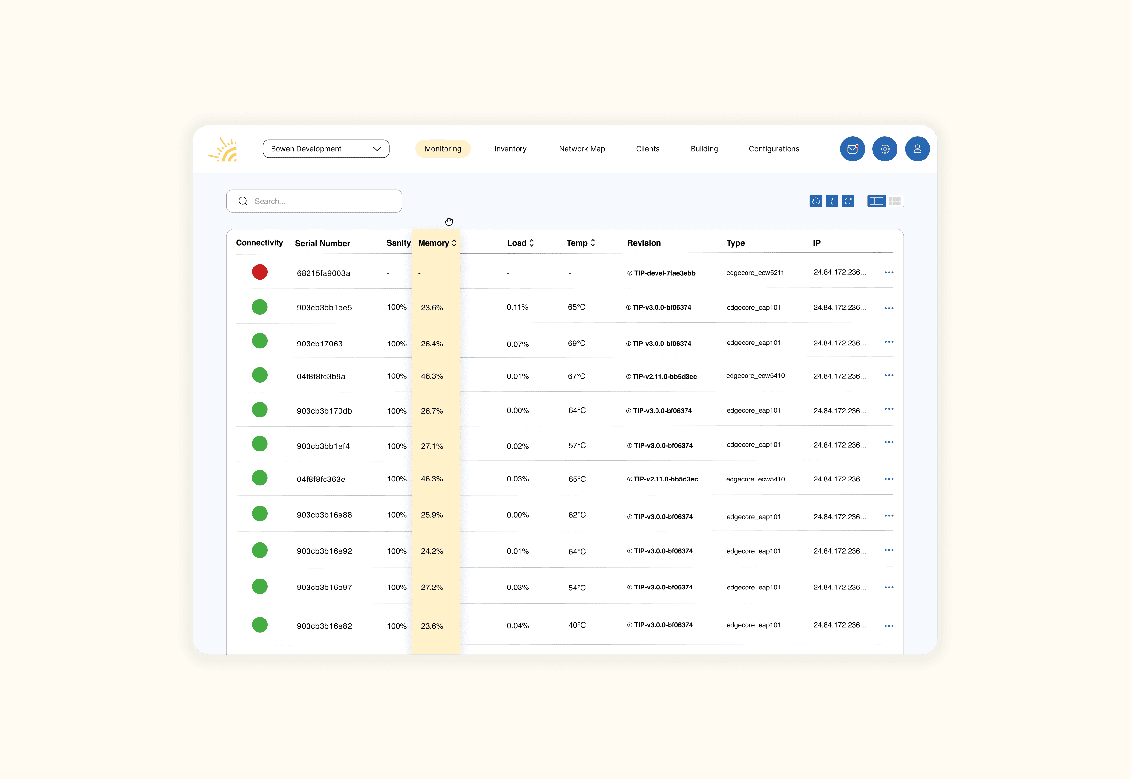
Task: Open the user profile icon
Action: point(917,149)
